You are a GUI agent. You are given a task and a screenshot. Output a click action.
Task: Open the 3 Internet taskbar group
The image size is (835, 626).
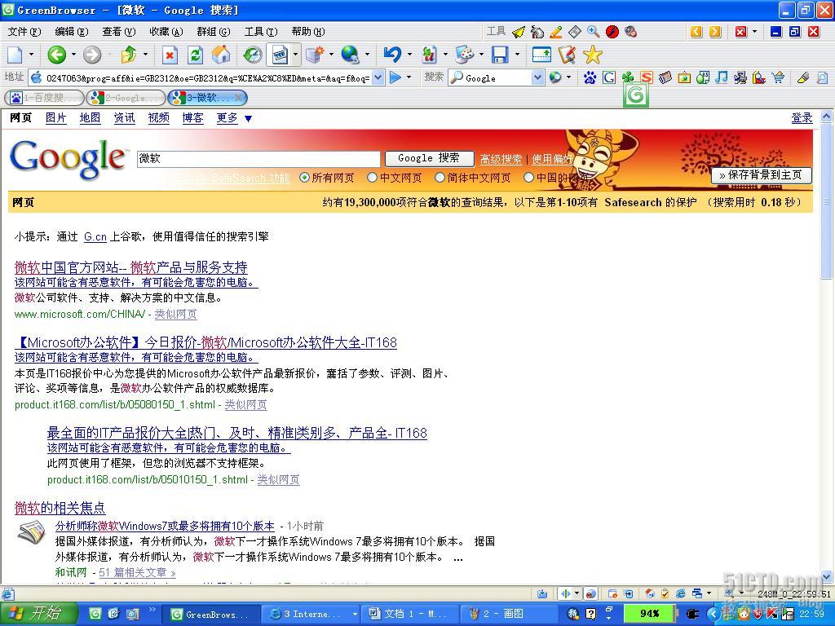pyautogui.click(x=311, y=614)
